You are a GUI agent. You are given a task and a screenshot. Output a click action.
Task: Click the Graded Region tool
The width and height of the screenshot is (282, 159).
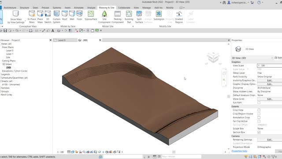pos(179,17)
